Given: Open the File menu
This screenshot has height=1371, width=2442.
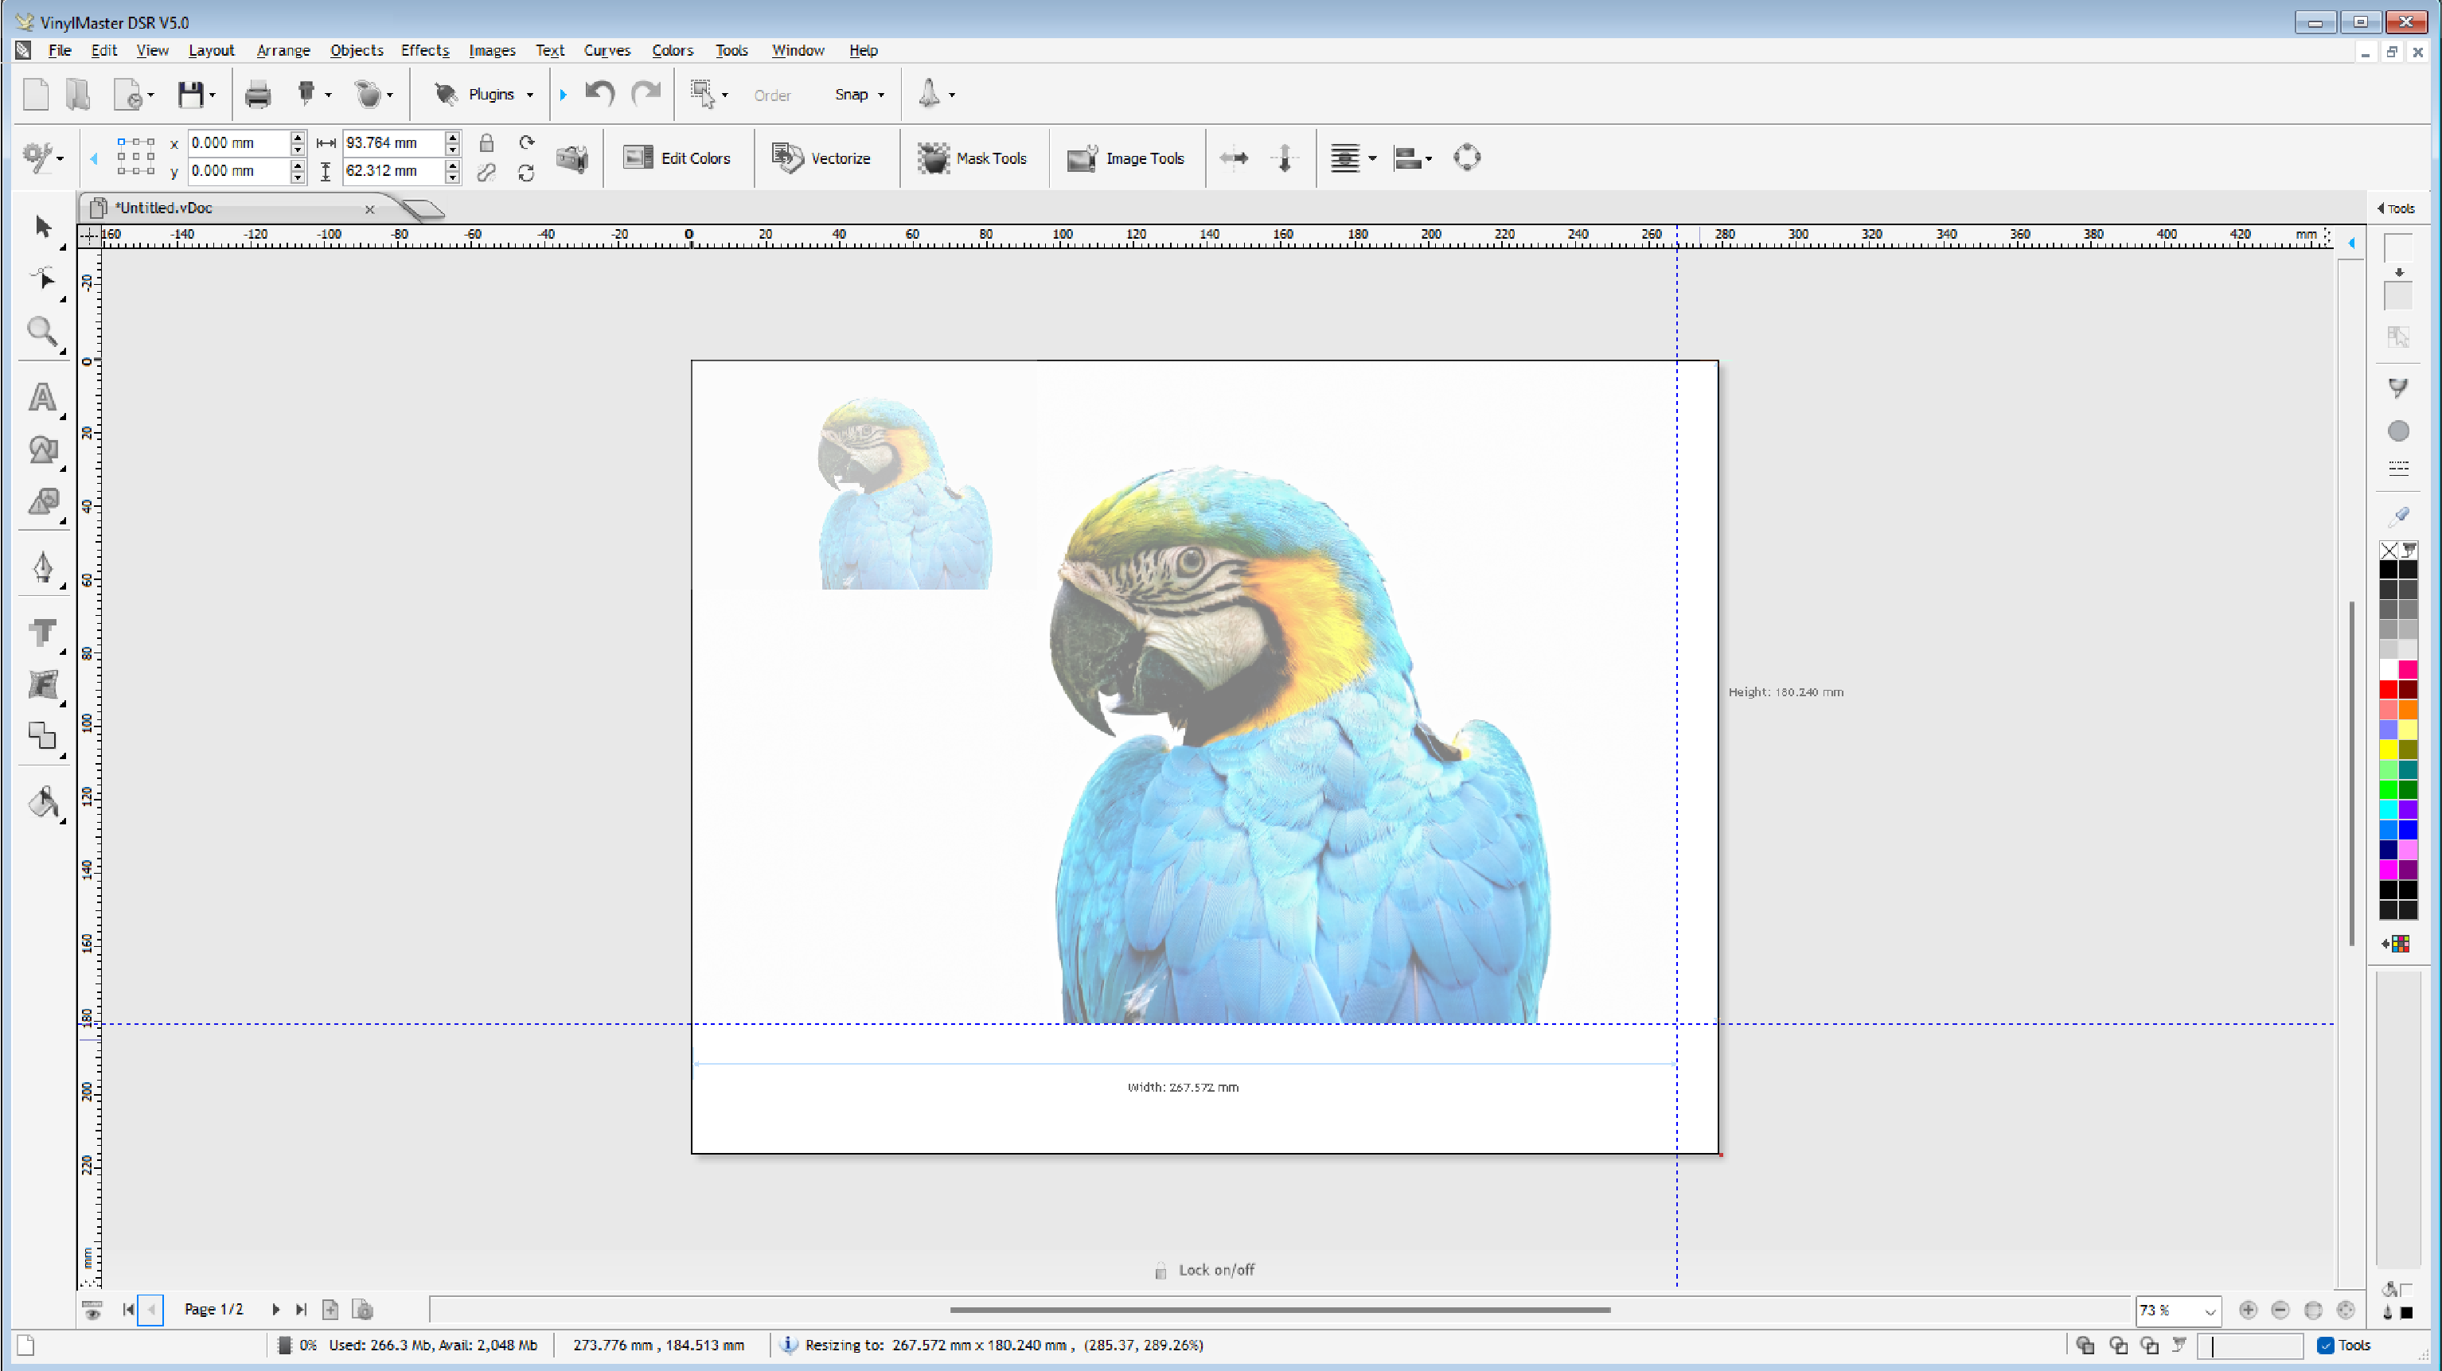Looking at the screenshot, I should pyautogui.click(x=60, y=50).
